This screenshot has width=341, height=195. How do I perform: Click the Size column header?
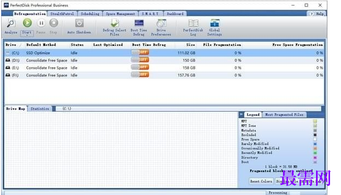(x=190, y=44)
